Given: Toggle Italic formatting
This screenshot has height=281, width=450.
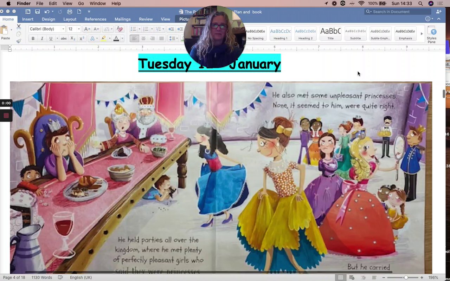Looking at the screenshot, I should [x=42, y=39].
